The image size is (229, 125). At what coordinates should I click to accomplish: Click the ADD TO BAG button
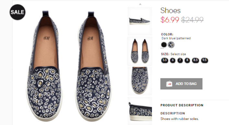[x=181, y=84]
